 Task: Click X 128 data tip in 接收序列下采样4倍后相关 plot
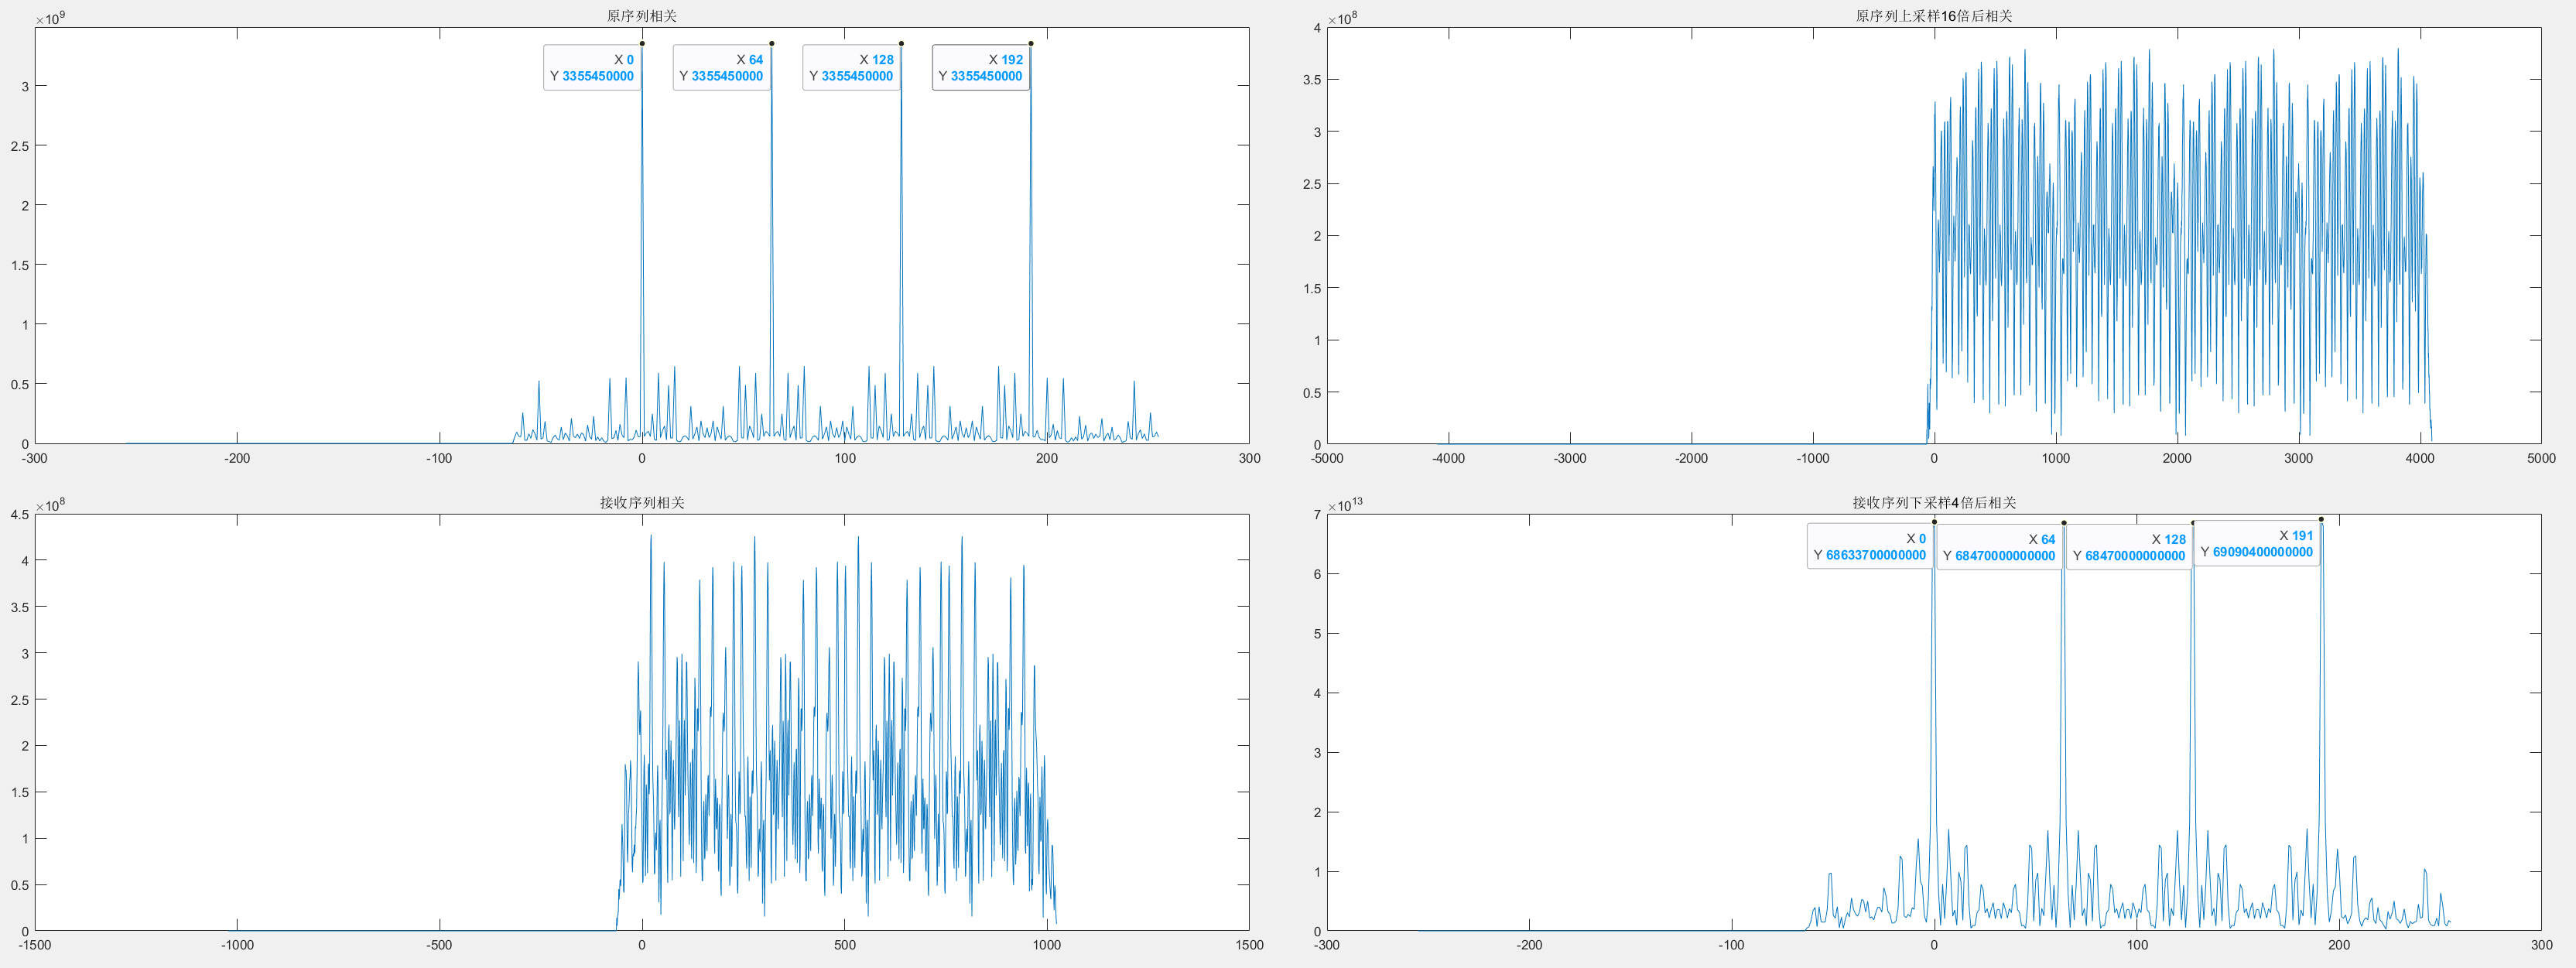(2129, 547)
